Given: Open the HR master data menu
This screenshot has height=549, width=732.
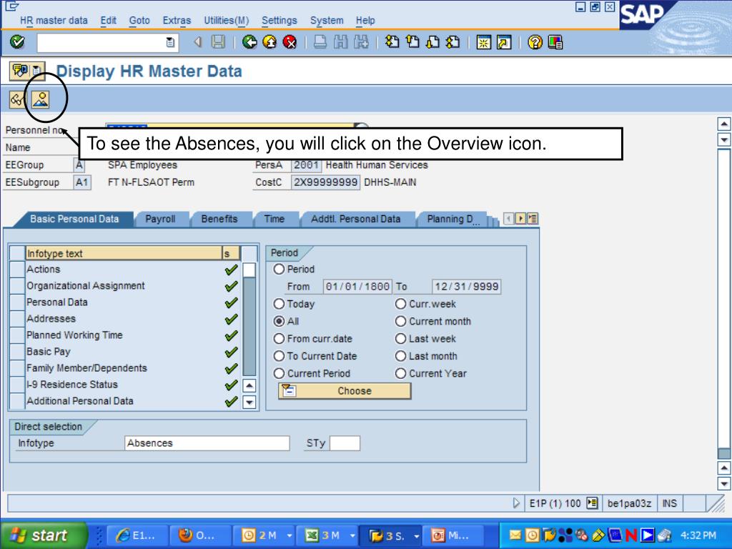Looking at the screenshot, I should [x=54, y=21].
